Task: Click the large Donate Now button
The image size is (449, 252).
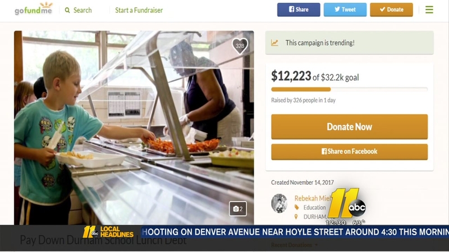Action: (x=349, y=127)
